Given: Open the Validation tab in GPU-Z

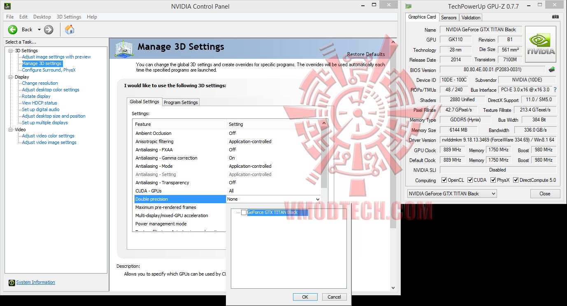Looking at the screenshot, I should [x=471, y=18].
